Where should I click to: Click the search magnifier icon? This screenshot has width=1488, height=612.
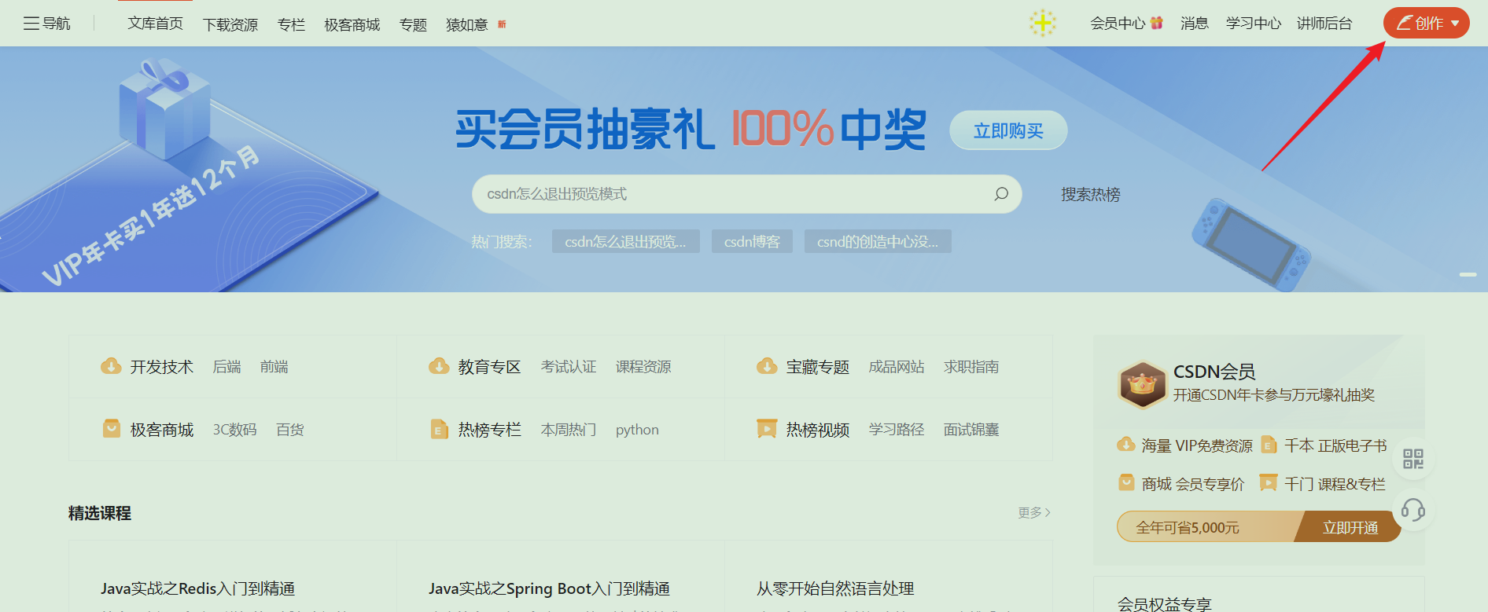click(x=1001, y=194)
